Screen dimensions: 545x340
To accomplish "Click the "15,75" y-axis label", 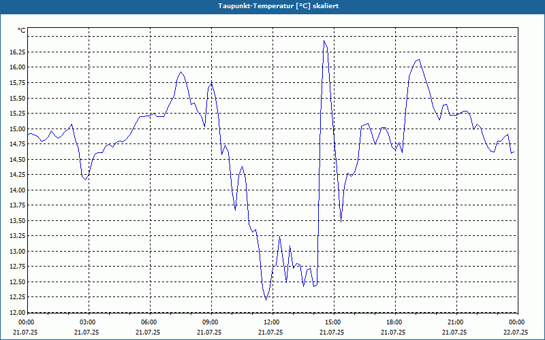I will click(x=17, y=83).
